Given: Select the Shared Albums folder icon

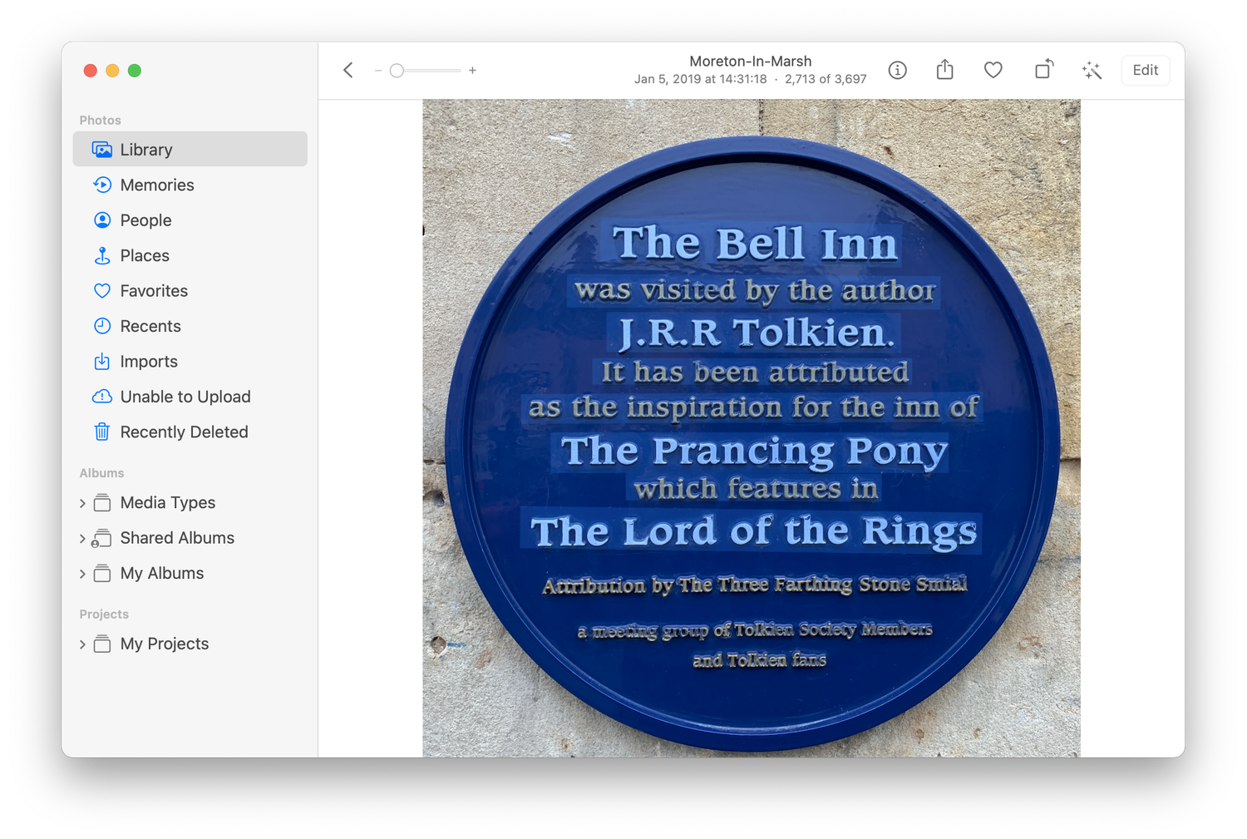Looking at the screenshot, I should pos(101,538).
